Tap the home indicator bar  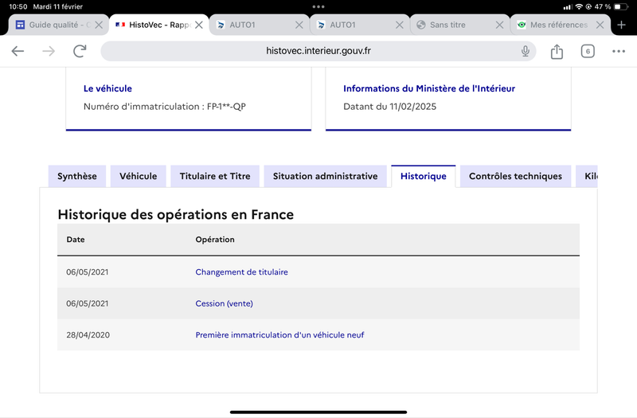click(318, 412)
